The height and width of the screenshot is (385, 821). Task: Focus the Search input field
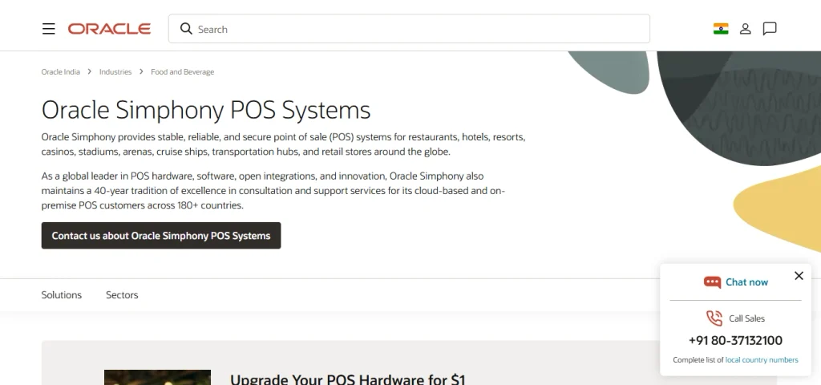pos(409,29)
